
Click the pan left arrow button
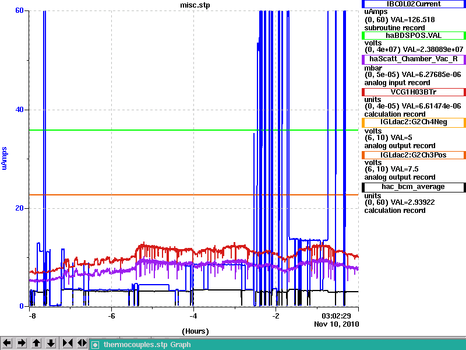[7, 343]
